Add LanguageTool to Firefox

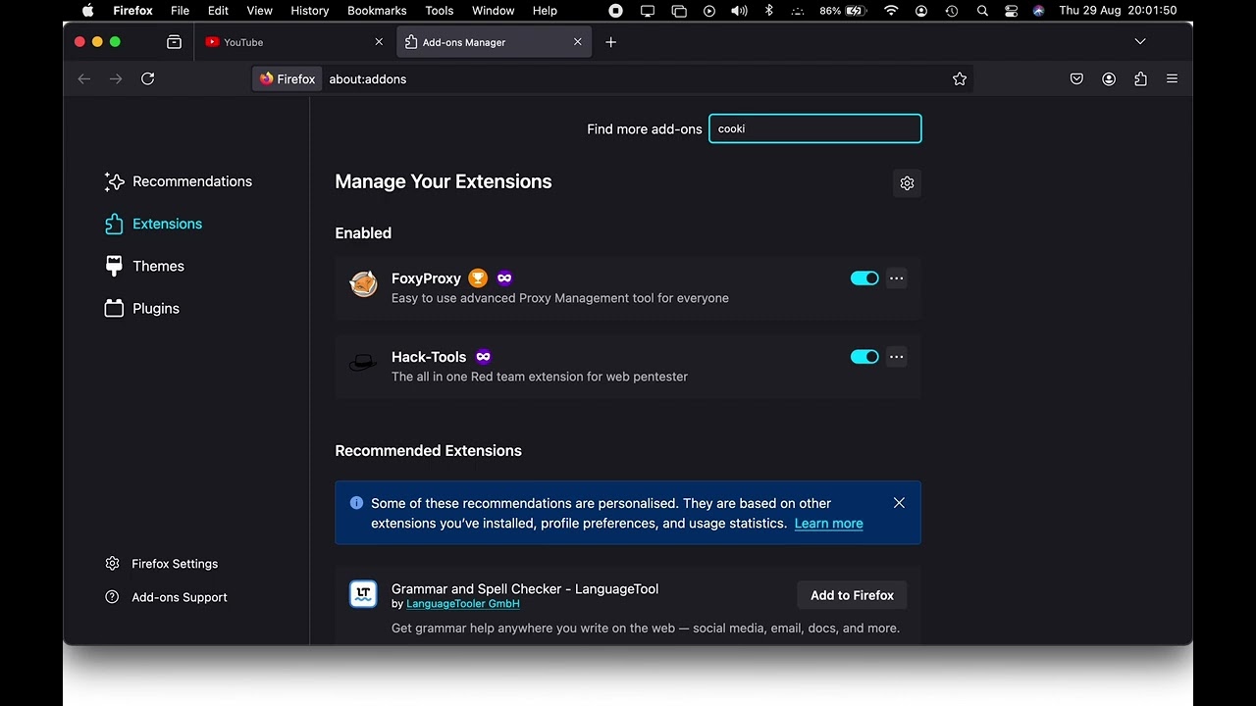pyautogui.click(x=852, y=595)
